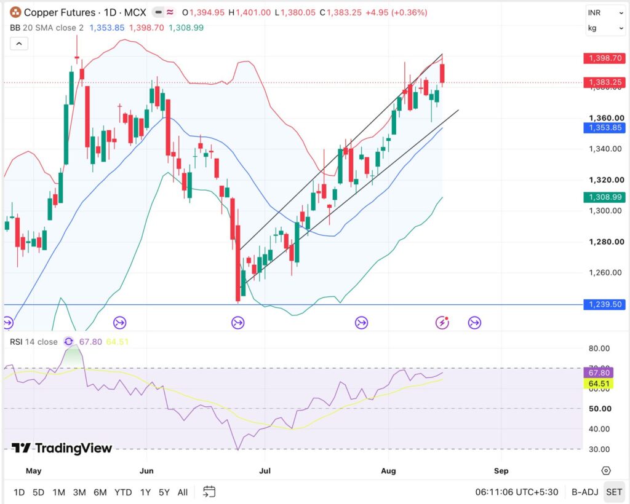Click the Copper Futures · 1D · MCX title
This screenshot has width=630, height=504.
[85, 12]
